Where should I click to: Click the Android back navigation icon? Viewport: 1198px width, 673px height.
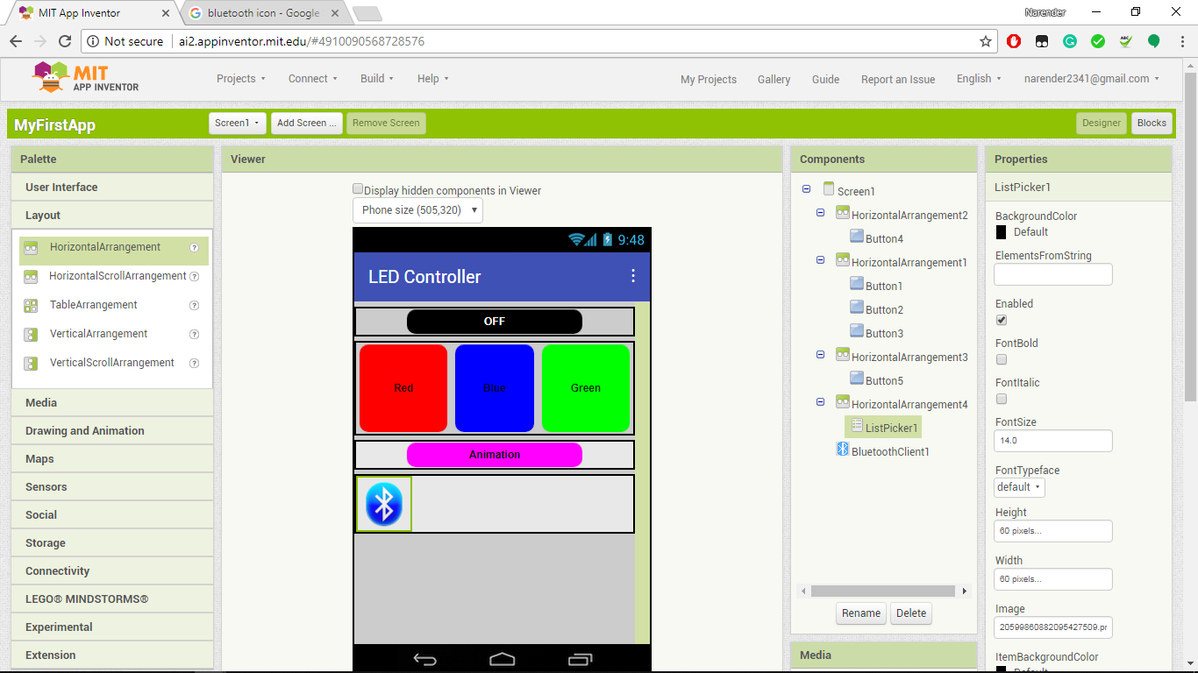click(x=424, y=660)
